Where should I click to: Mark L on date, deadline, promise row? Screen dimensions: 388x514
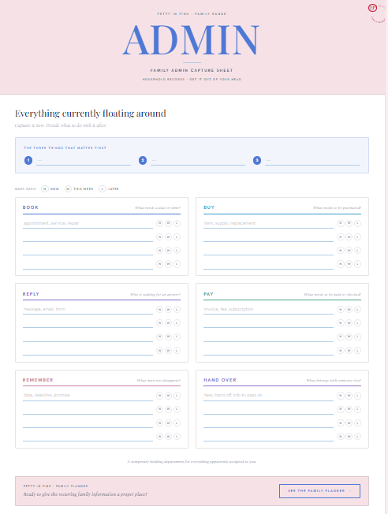[x=177, y=396]
